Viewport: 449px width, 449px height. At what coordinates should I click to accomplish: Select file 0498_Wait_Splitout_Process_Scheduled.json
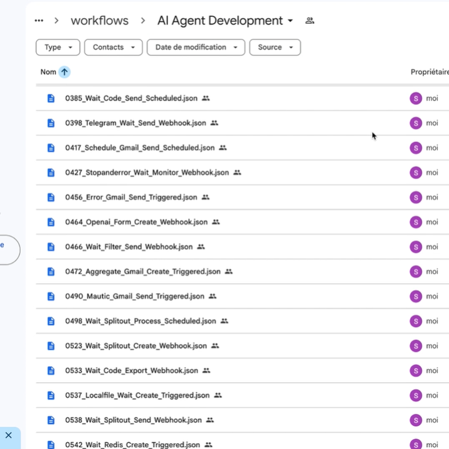tap(140, 321)
